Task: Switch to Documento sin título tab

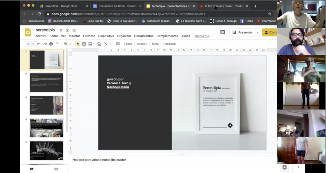Action: pos(117,6)
